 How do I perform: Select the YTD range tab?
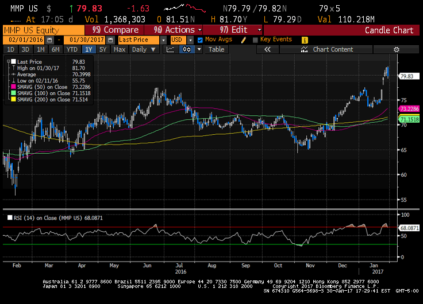click(72, 49)
